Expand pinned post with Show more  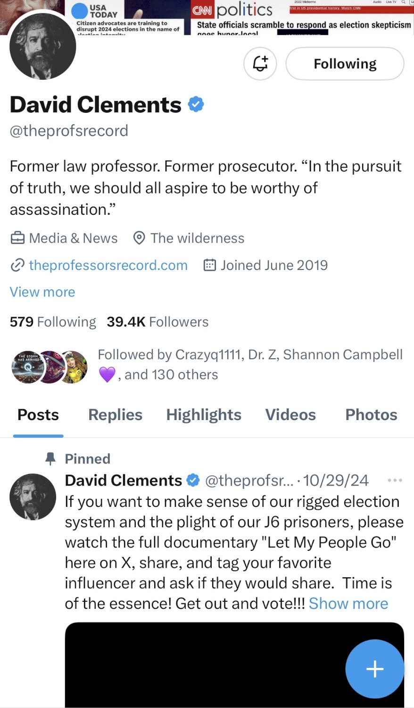pos(348,604)
